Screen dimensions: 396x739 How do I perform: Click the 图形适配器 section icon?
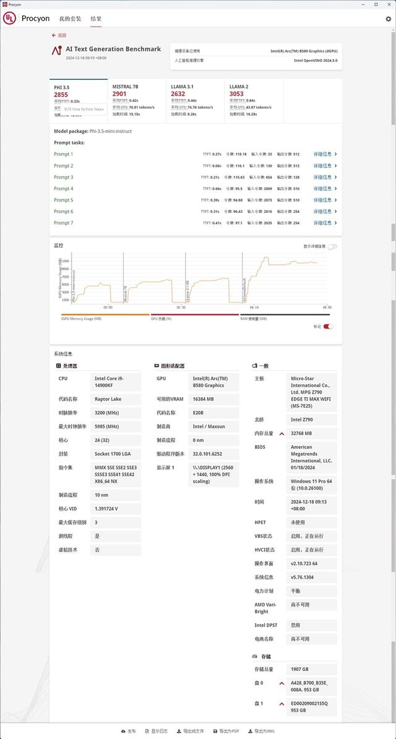click(x=157, y=366)
